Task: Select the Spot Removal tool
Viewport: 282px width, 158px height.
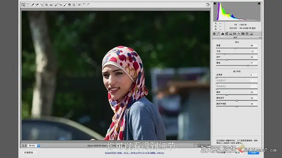Action: (56, 5)
